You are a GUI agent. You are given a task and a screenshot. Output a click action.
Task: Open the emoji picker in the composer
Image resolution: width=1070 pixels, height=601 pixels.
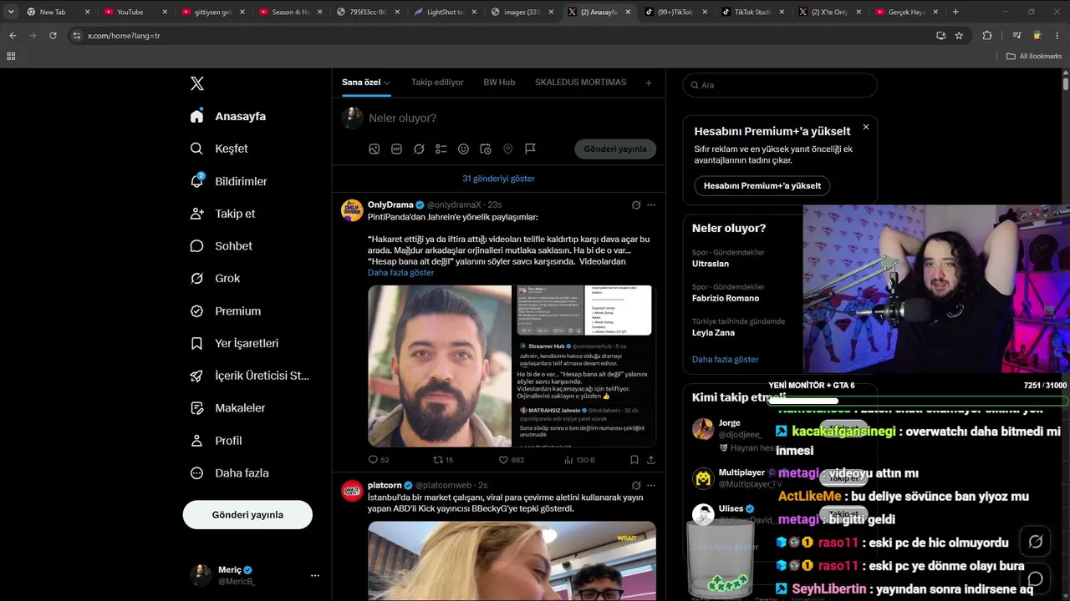(x=463, y=149)
